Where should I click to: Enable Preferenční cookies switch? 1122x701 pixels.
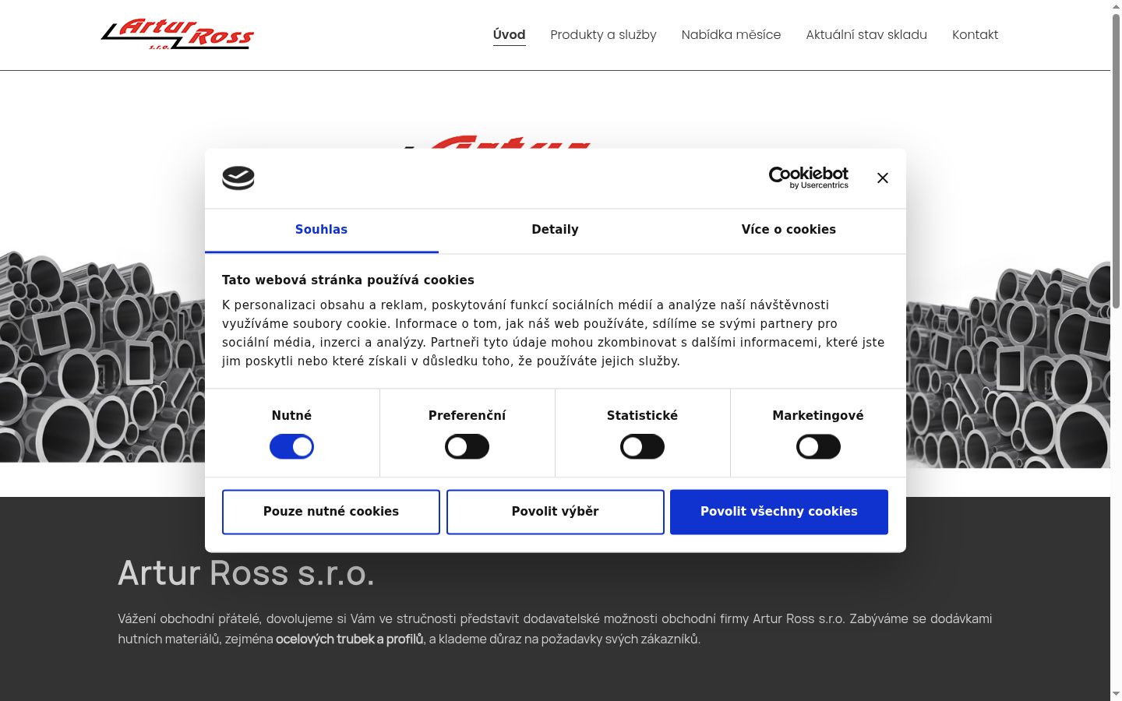point(467,447)
